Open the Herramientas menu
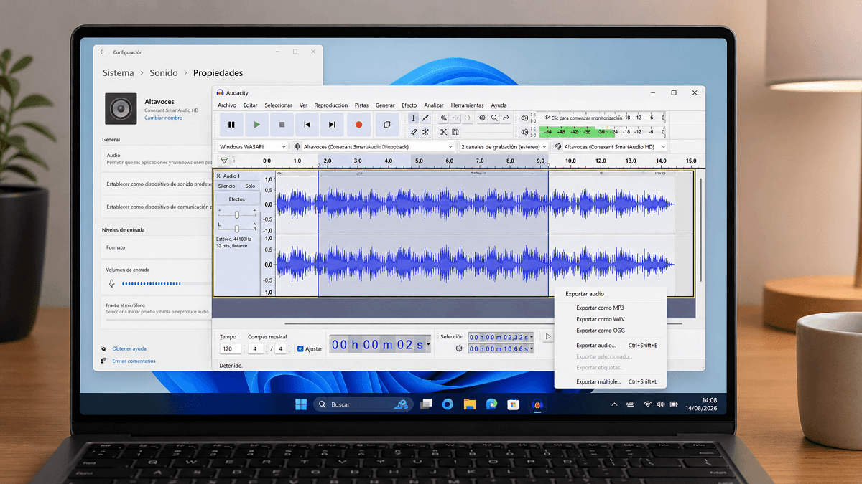Viewport: 862px width, 484px height. (467, 105)
